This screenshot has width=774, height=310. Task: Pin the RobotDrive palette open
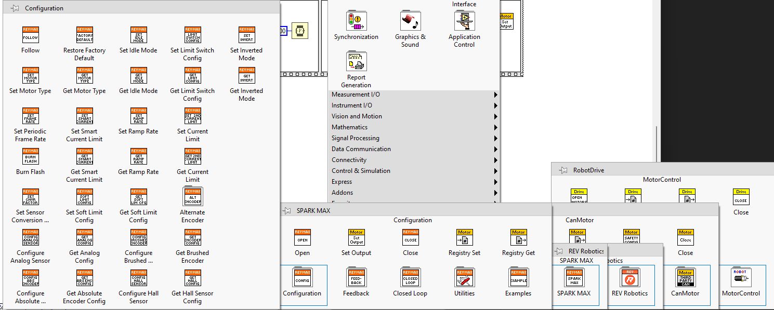click(x=563, y=170)
